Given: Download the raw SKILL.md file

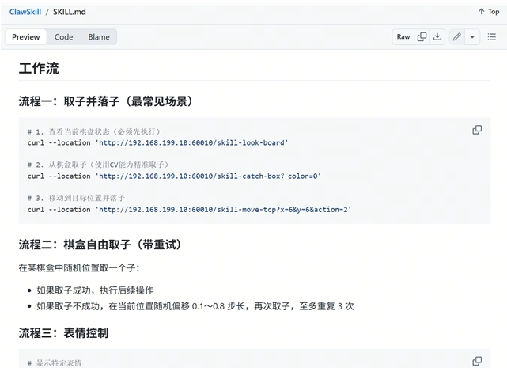Looking at the screenshot, I should tap(437, 36).
